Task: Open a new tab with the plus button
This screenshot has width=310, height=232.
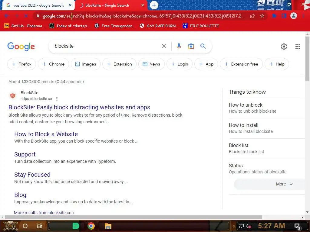Action: pos(154,5)
